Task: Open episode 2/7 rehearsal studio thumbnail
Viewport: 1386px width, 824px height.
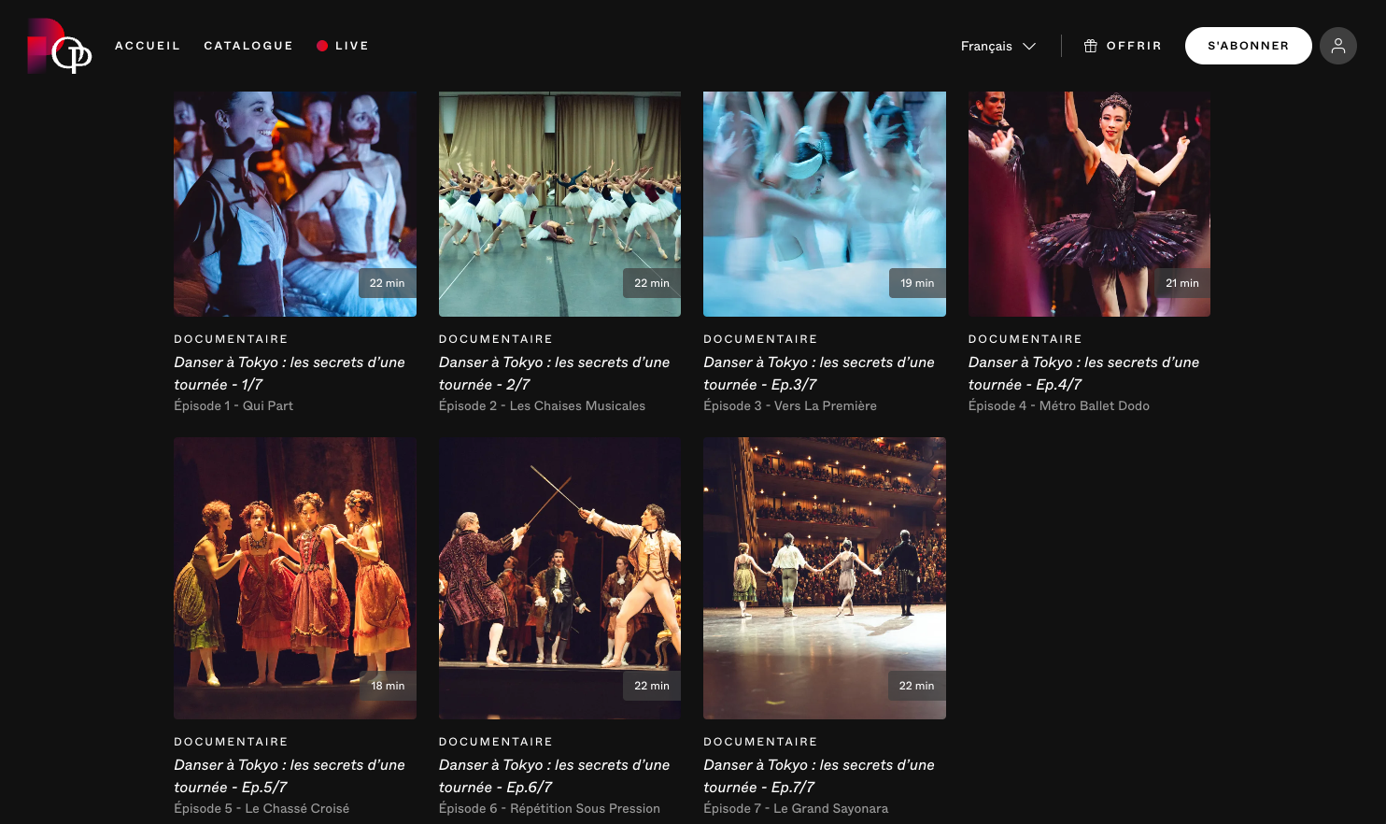Action: pos(559,204)
